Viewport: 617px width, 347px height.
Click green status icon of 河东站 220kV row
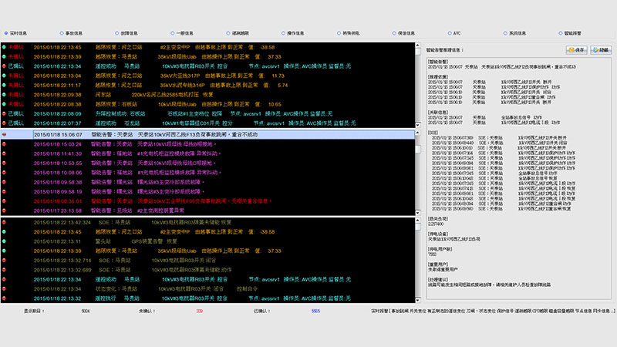click(4, 95)
